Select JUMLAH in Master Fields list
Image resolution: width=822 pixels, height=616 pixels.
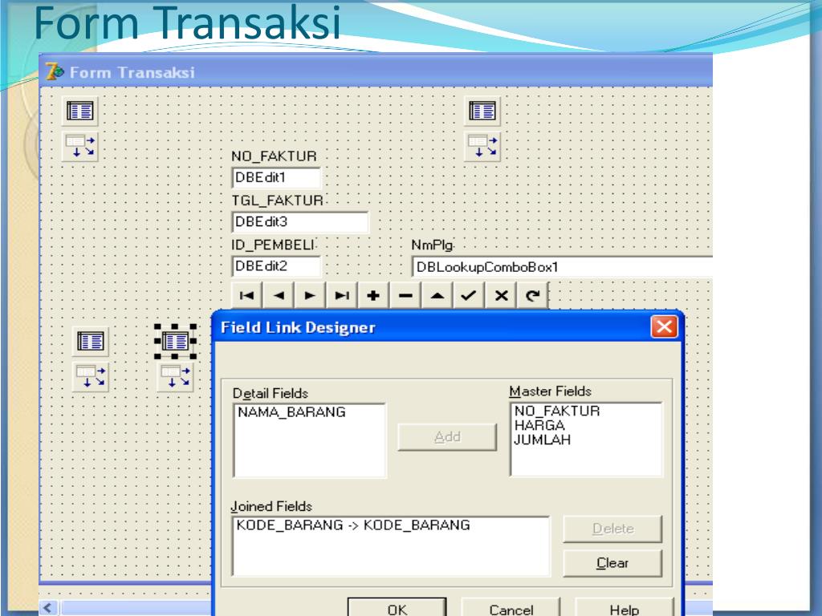[542, 440]
